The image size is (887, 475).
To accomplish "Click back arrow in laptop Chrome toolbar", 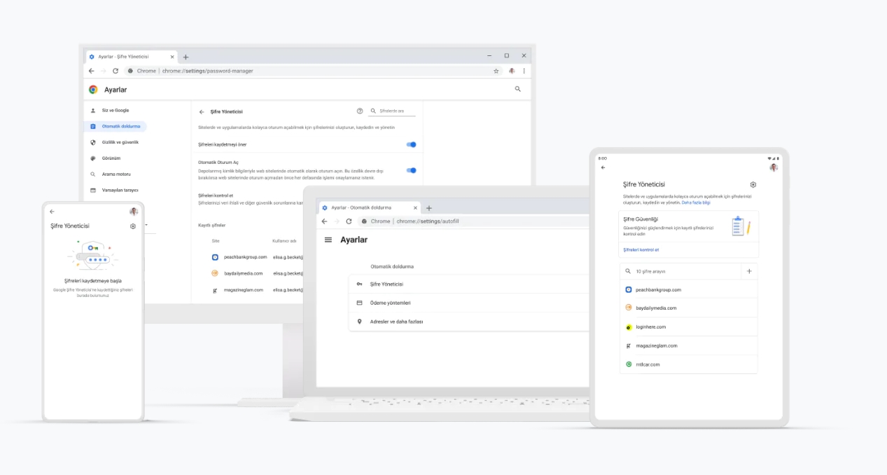I will click(x=324, y=221).
